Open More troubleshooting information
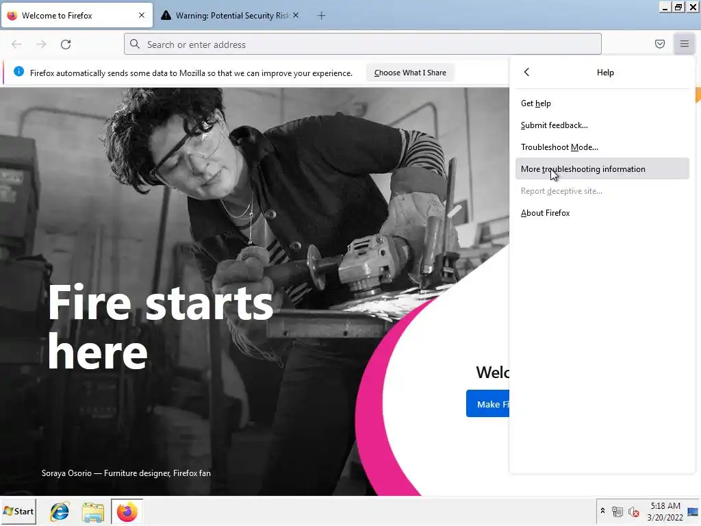 [602, 168]
